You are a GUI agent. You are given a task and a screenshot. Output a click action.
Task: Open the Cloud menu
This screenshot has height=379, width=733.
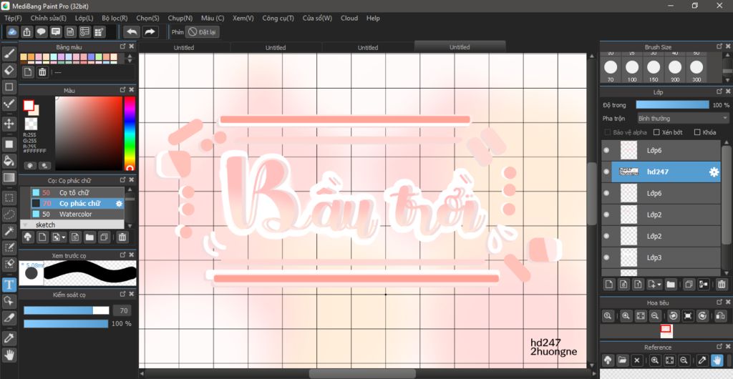tap(349, 18)
